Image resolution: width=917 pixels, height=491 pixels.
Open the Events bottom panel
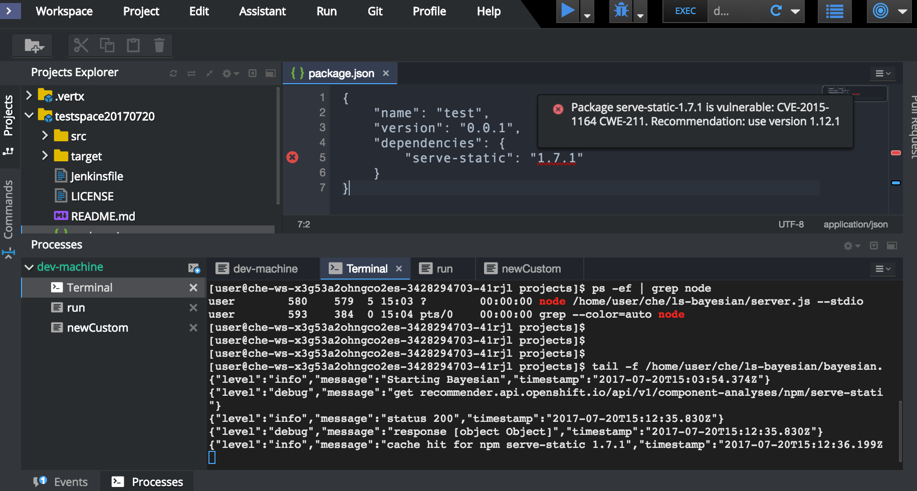61,481
